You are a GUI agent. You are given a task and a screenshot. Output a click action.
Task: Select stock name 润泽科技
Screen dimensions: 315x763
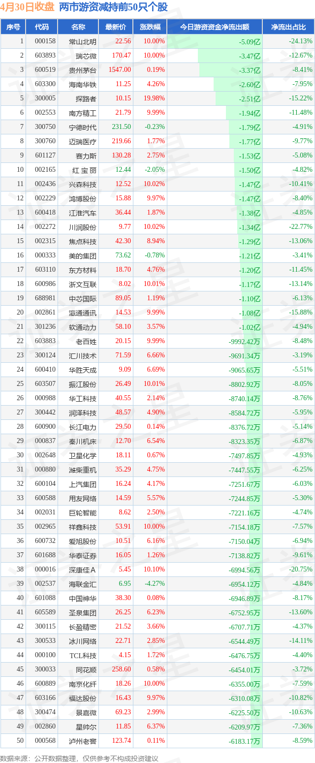click(x=83, y=413)
